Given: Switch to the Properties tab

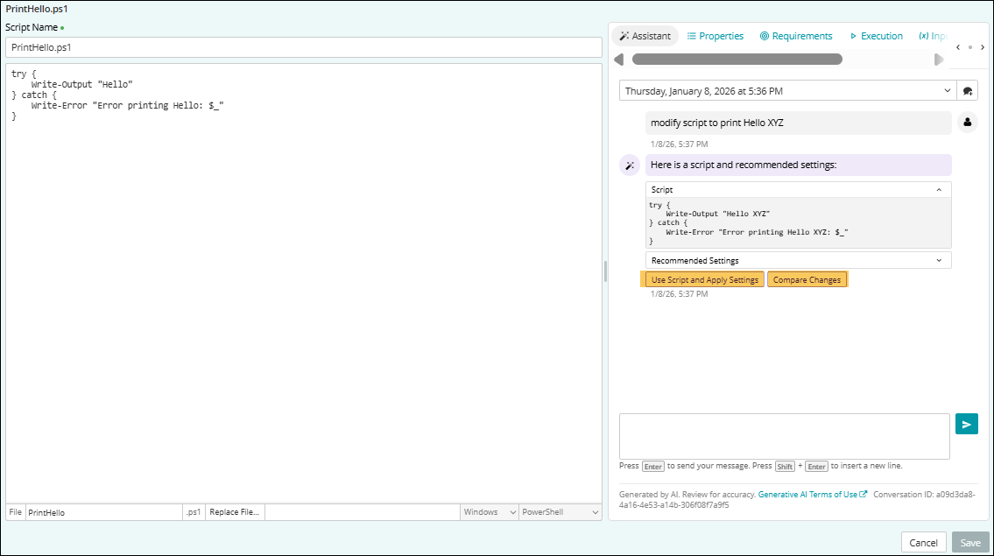Looking at the screenshot, I should coord(715,36).
